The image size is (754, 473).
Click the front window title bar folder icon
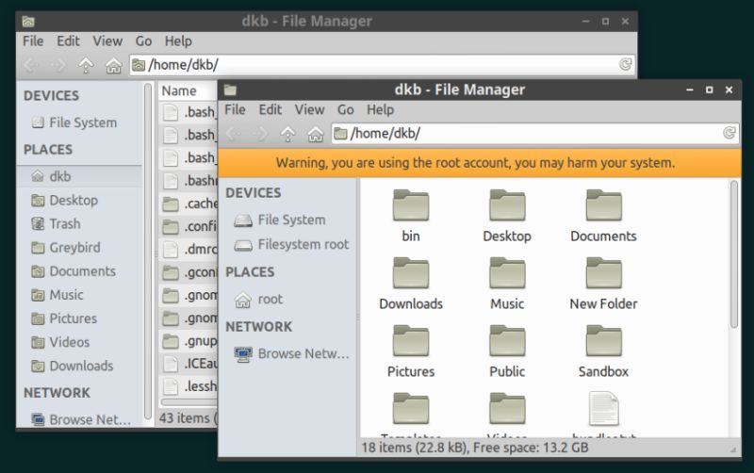230,90
